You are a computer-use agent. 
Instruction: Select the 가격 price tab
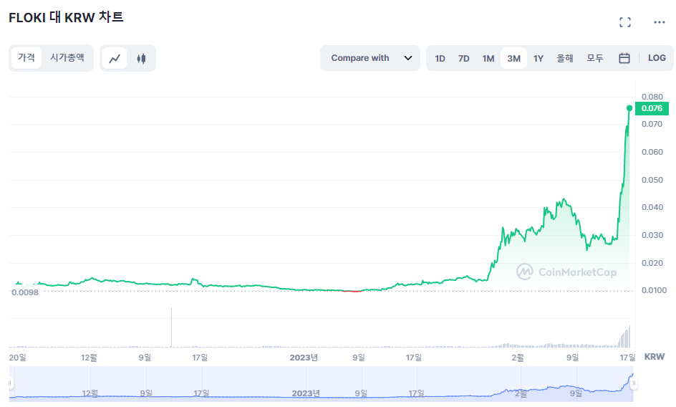click(x=26, y=57)
